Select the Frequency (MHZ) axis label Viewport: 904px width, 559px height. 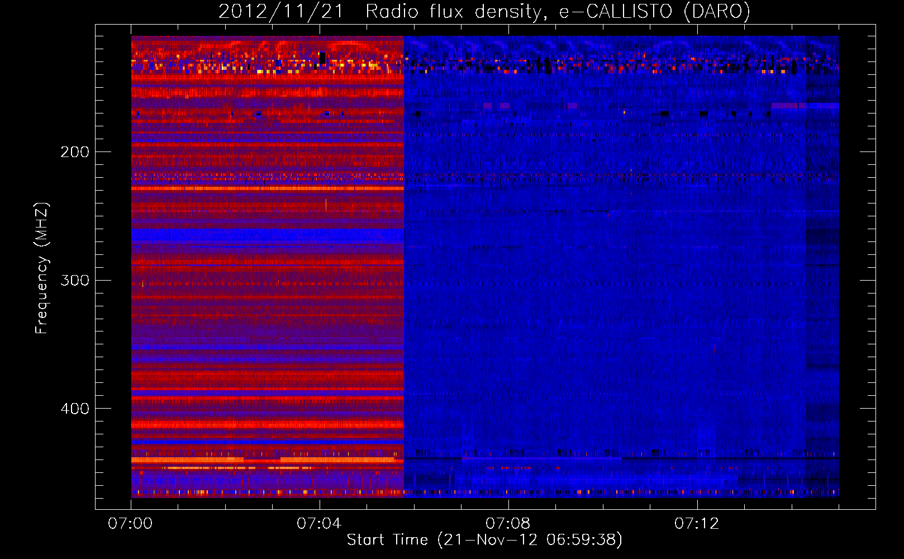42,268
